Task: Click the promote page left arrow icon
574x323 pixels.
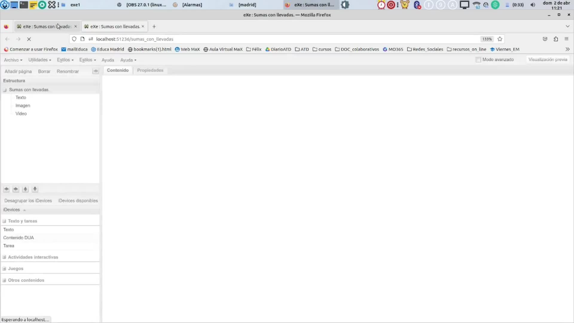Action: pos(6,189)
